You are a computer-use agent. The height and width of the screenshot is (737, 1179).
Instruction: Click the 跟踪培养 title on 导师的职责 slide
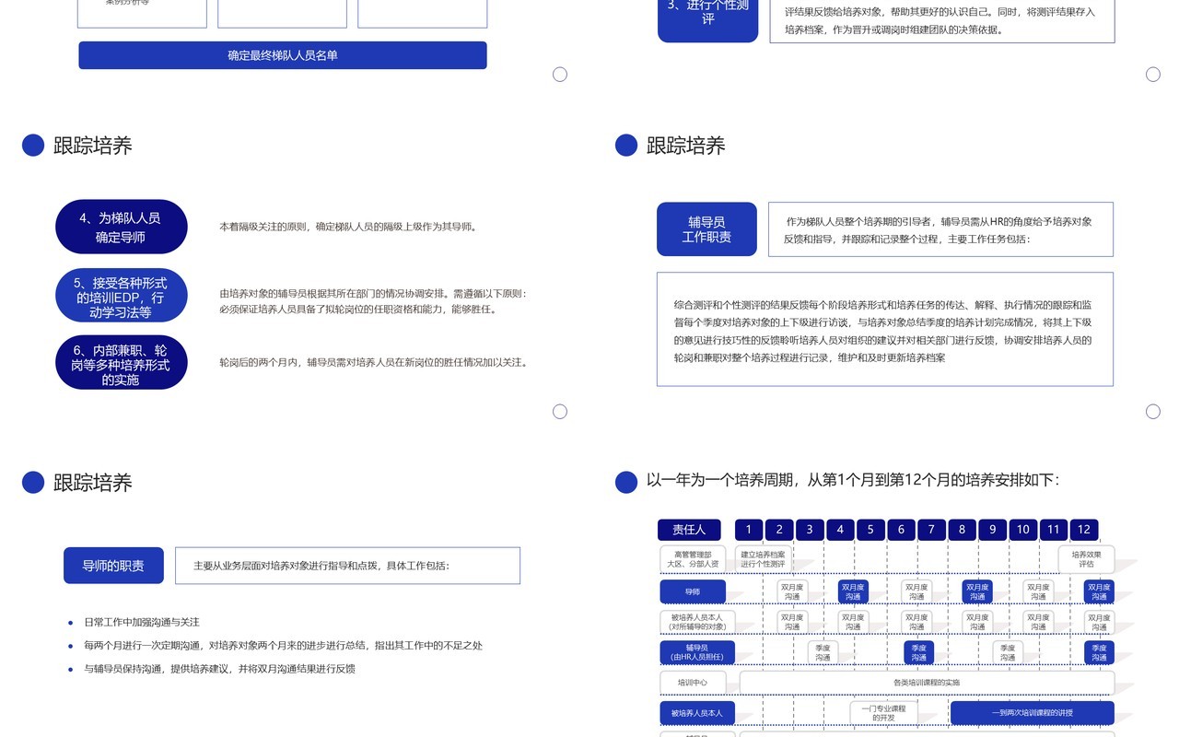93,483
